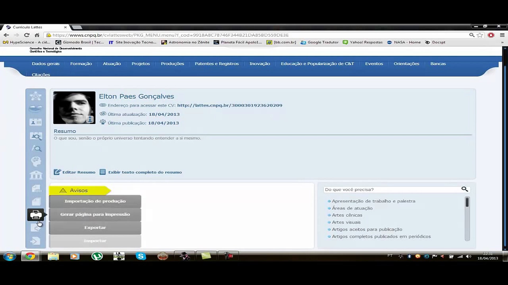Viewport: 508px width, 285px height.
Task: Open the Orientações menu
Action: (406, 64)
